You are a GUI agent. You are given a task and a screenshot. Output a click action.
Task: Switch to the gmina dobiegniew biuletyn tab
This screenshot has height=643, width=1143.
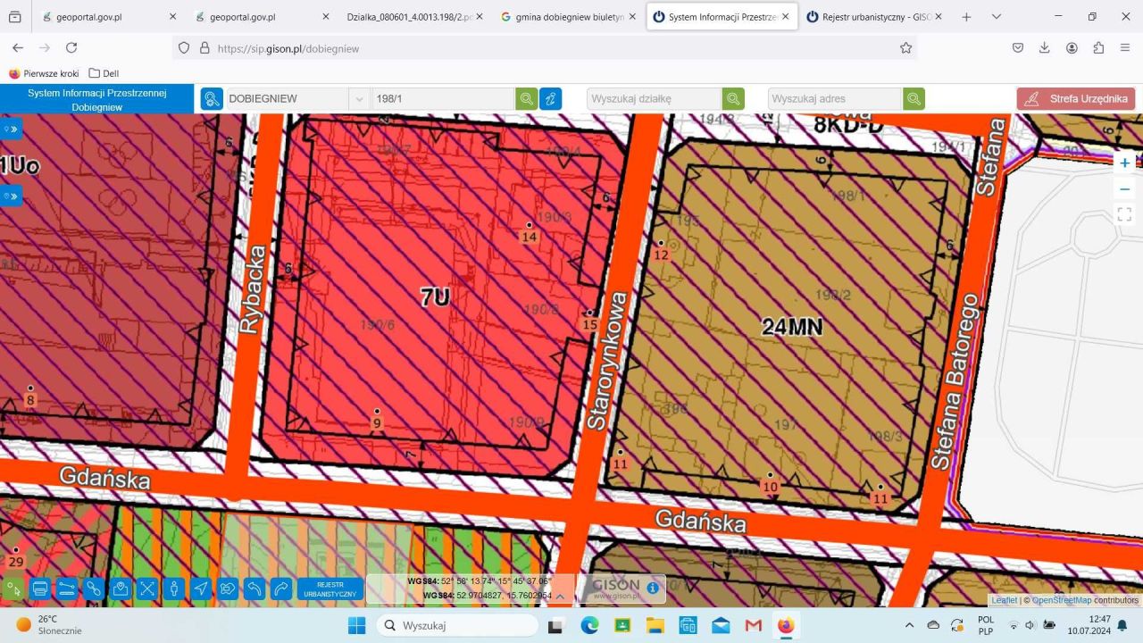point(569,17)
